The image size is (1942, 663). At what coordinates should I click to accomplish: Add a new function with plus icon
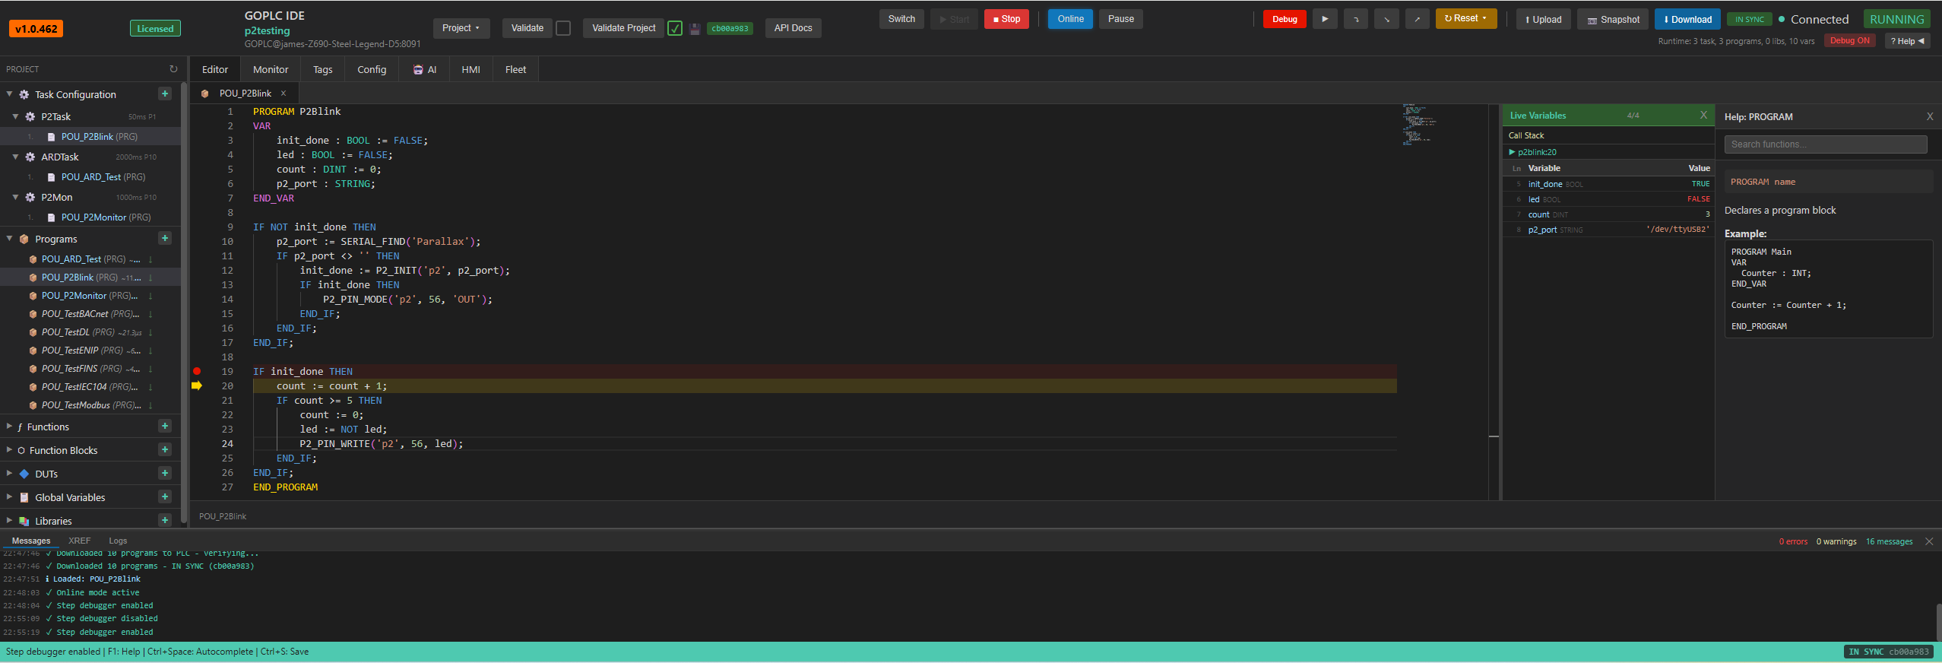pos(165,426)
